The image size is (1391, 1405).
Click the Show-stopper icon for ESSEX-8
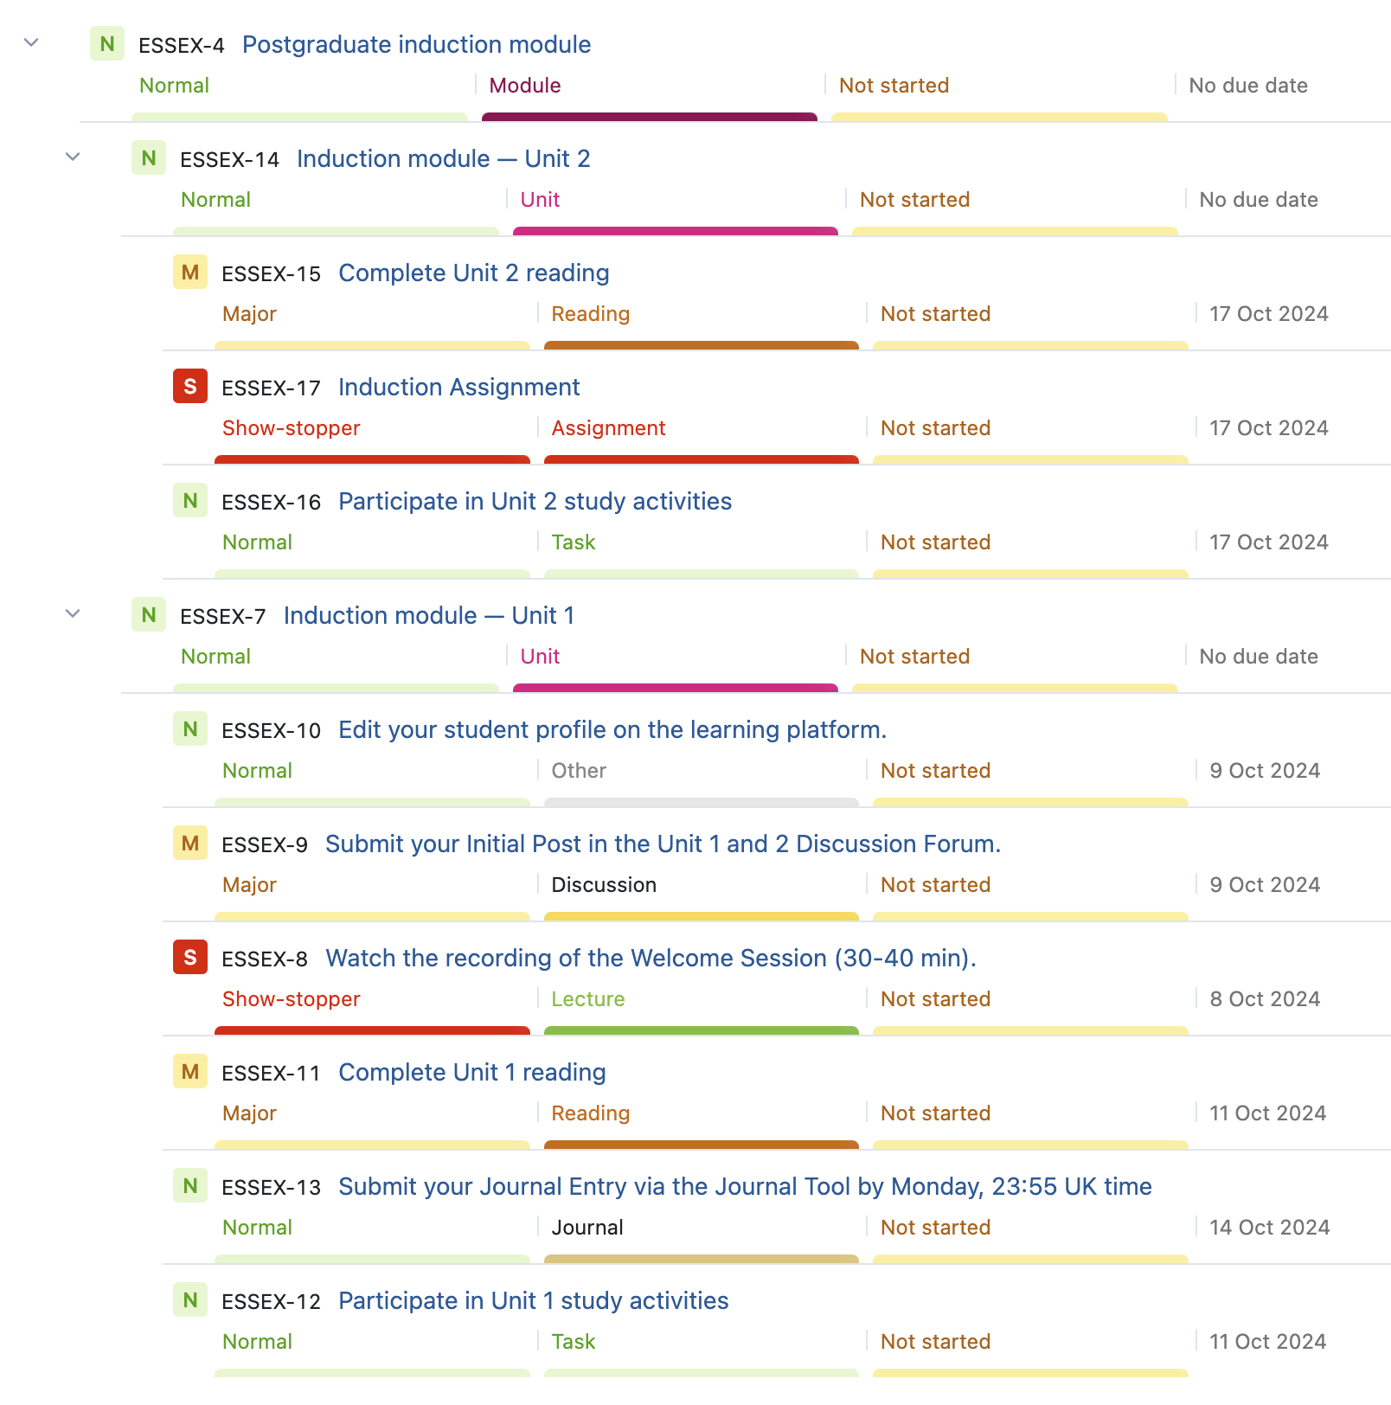tap(190, 958)
